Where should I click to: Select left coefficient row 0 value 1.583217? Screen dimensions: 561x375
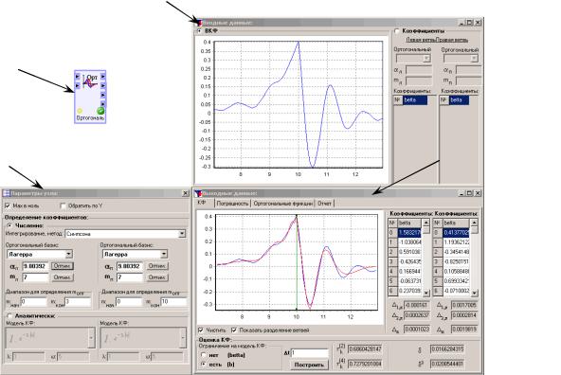[x=409, y=233]
